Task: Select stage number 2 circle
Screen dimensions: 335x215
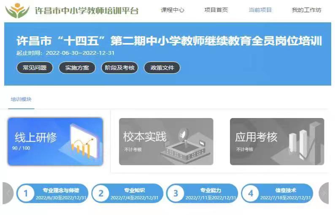Action: (101, 193)
